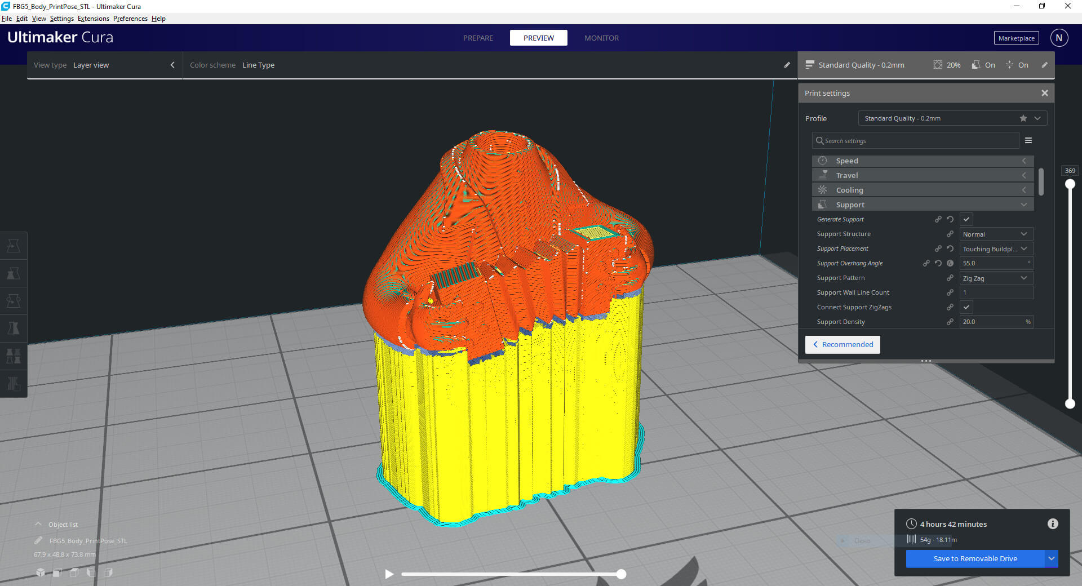Toggle the Generate Support checkbox
Viewport: 1082px width, 586px height.
[966, 219]
